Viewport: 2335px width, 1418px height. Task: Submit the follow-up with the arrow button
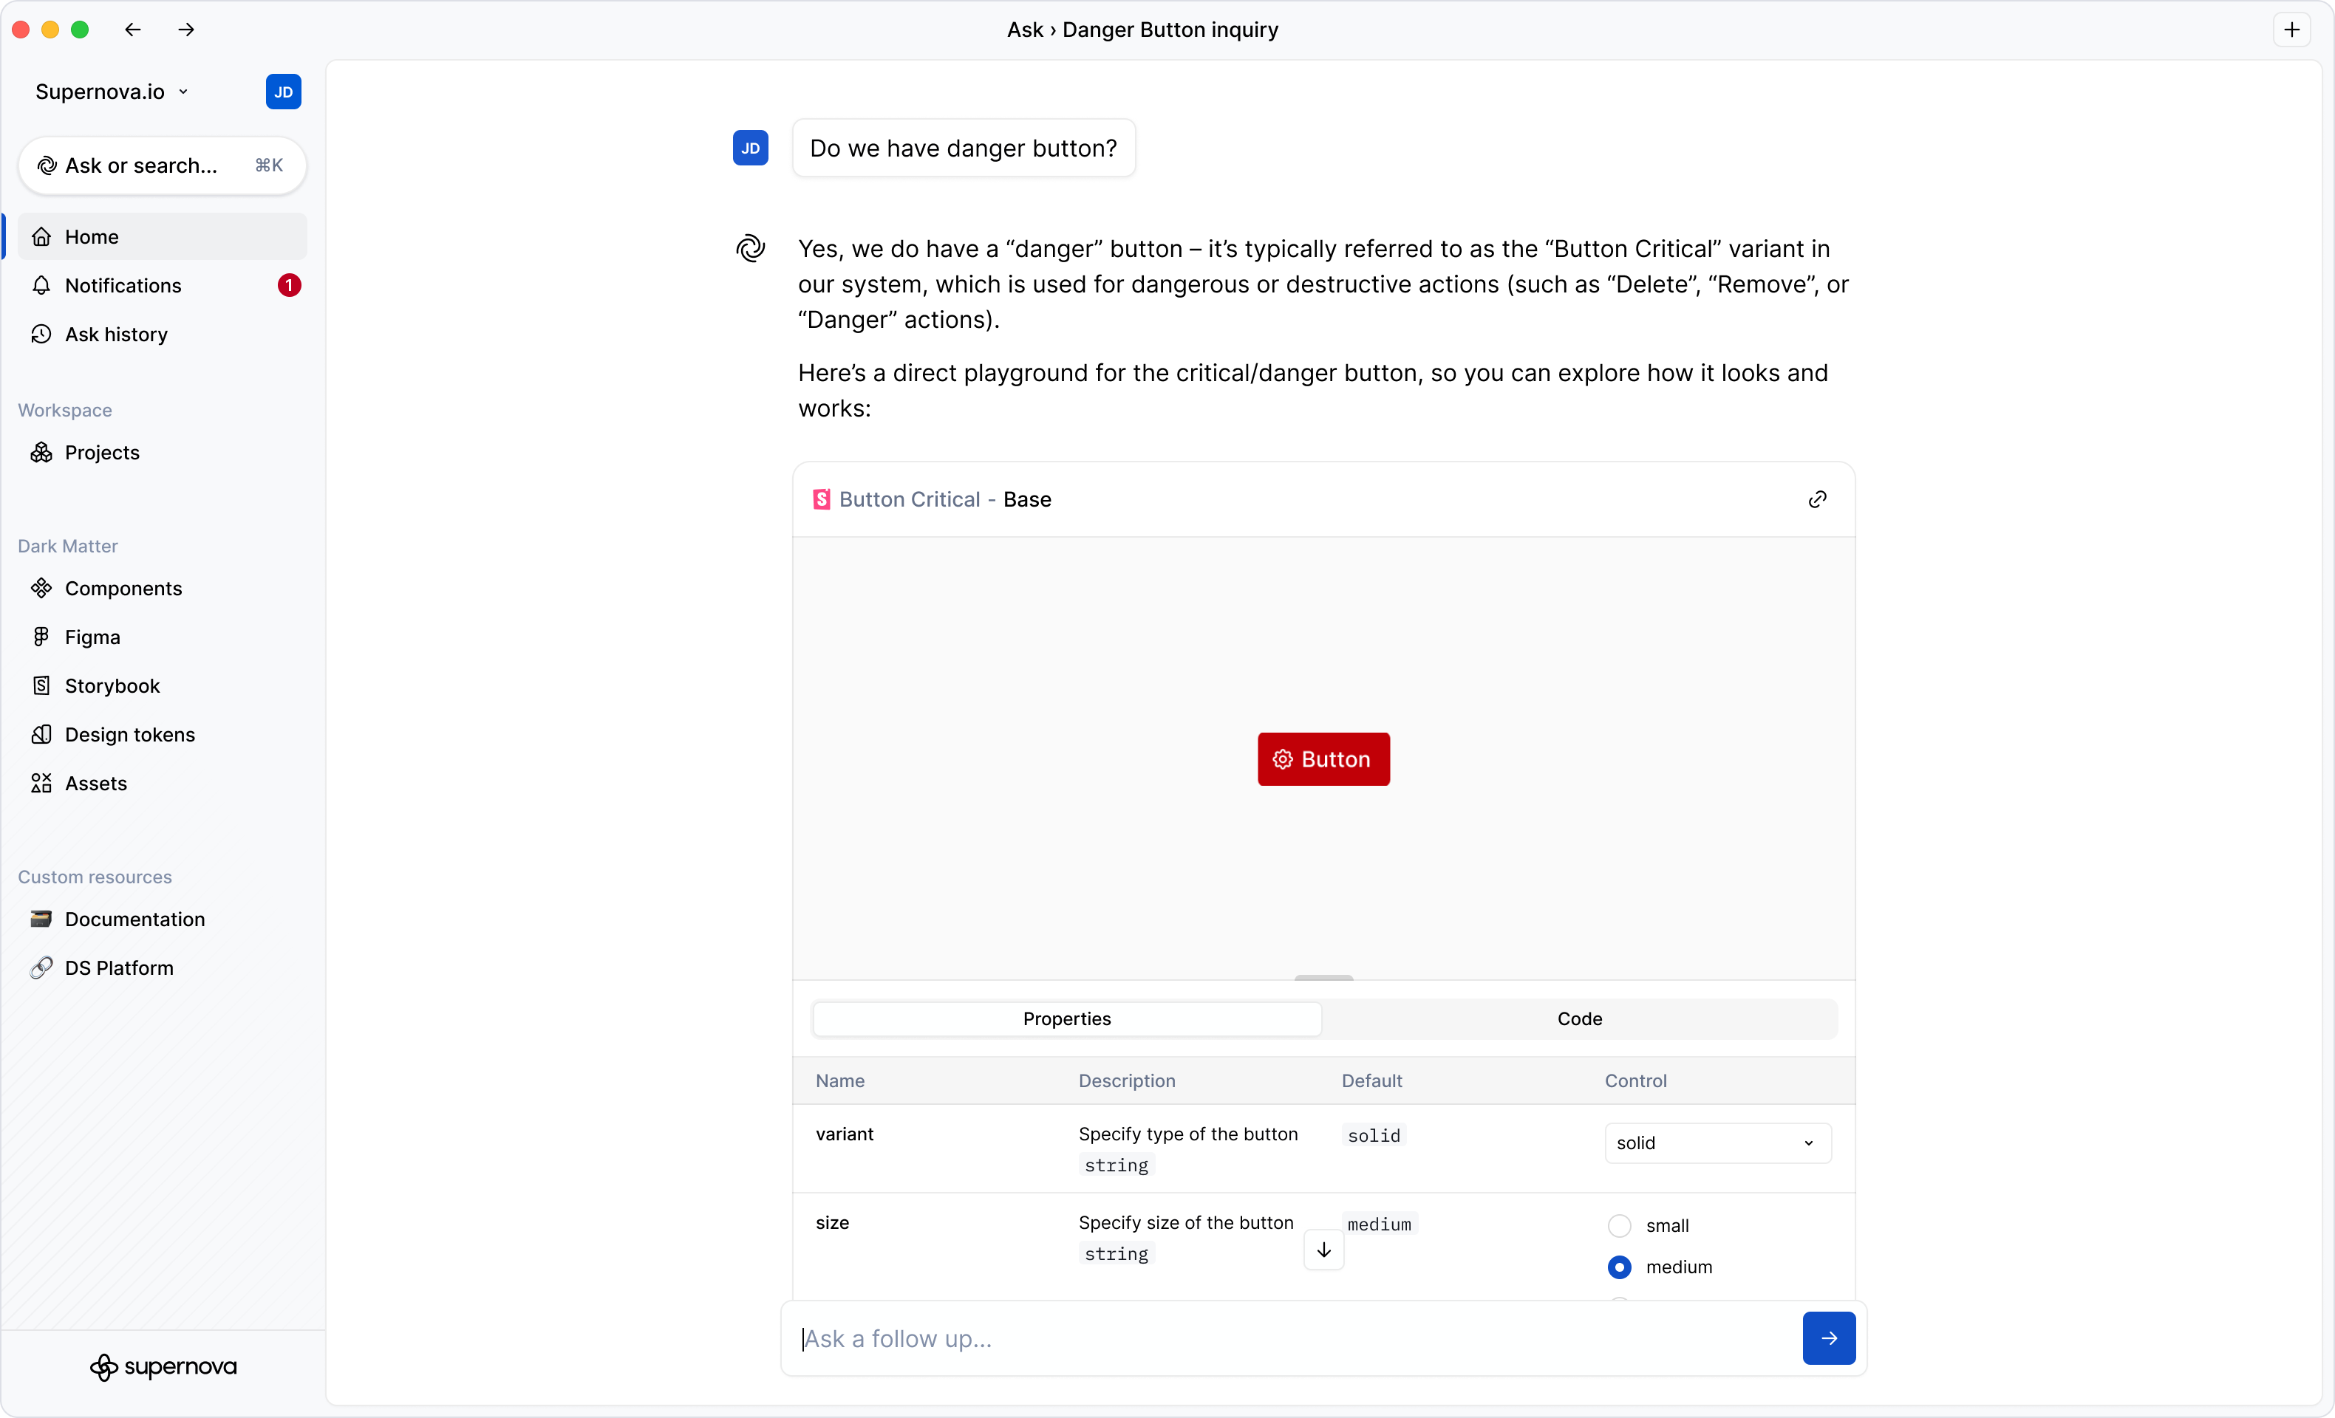tap(1829, 1338)
